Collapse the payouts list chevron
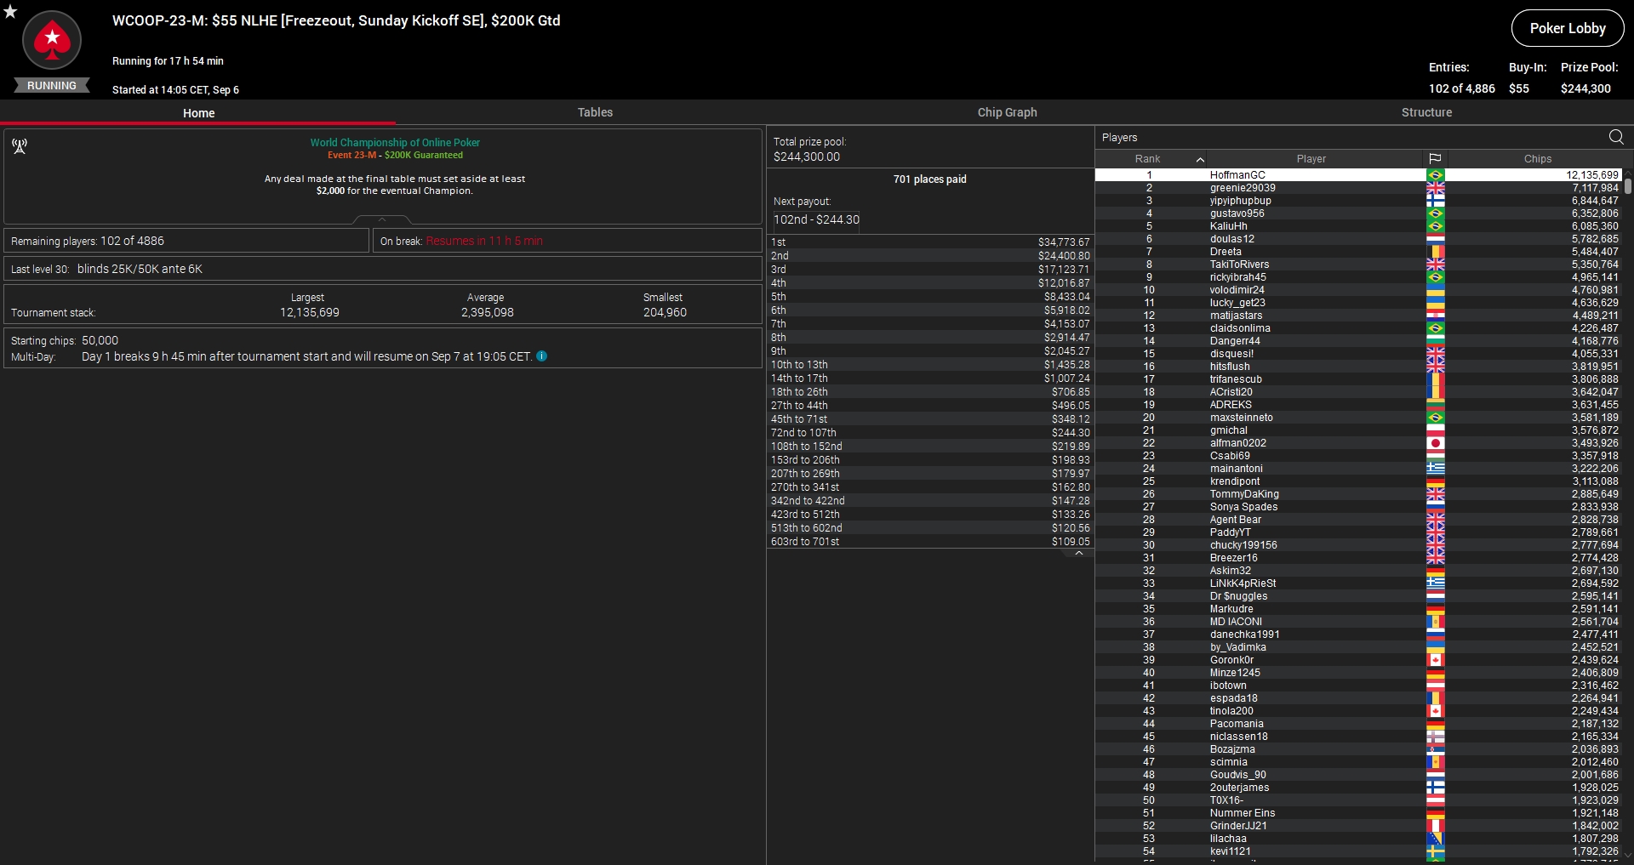This screenshot has height=865, width=1634. point(1079,553)
